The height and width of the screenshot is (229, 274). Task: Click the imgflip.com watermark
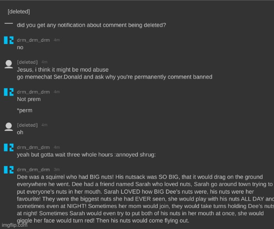(15, 225)
